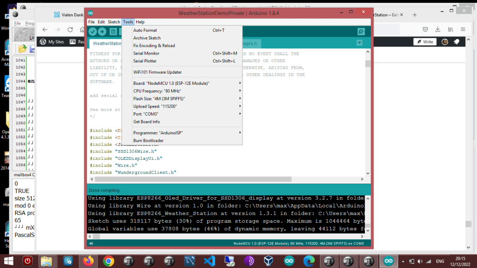Open Serial Monitor magnifier icon in toolbar
The width and height of the screenshot is (477, 268).
361,31
